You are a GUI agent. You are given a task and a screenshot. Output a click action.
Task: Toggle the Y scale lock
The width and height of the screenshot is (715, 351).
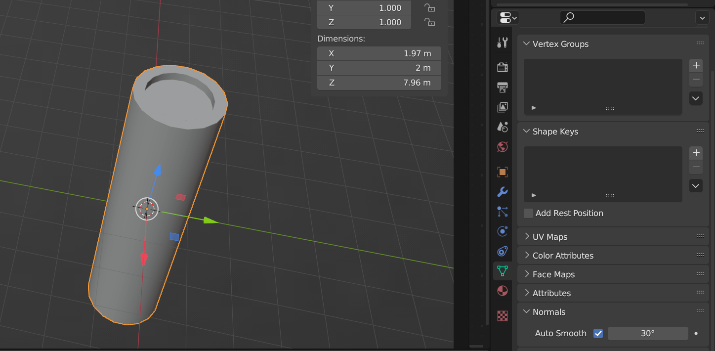pos(429,7)
